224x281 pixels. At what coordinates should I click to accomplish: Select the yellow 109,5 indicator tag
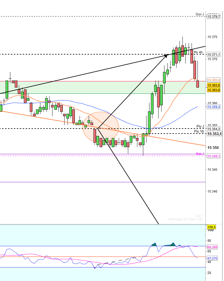211,227
